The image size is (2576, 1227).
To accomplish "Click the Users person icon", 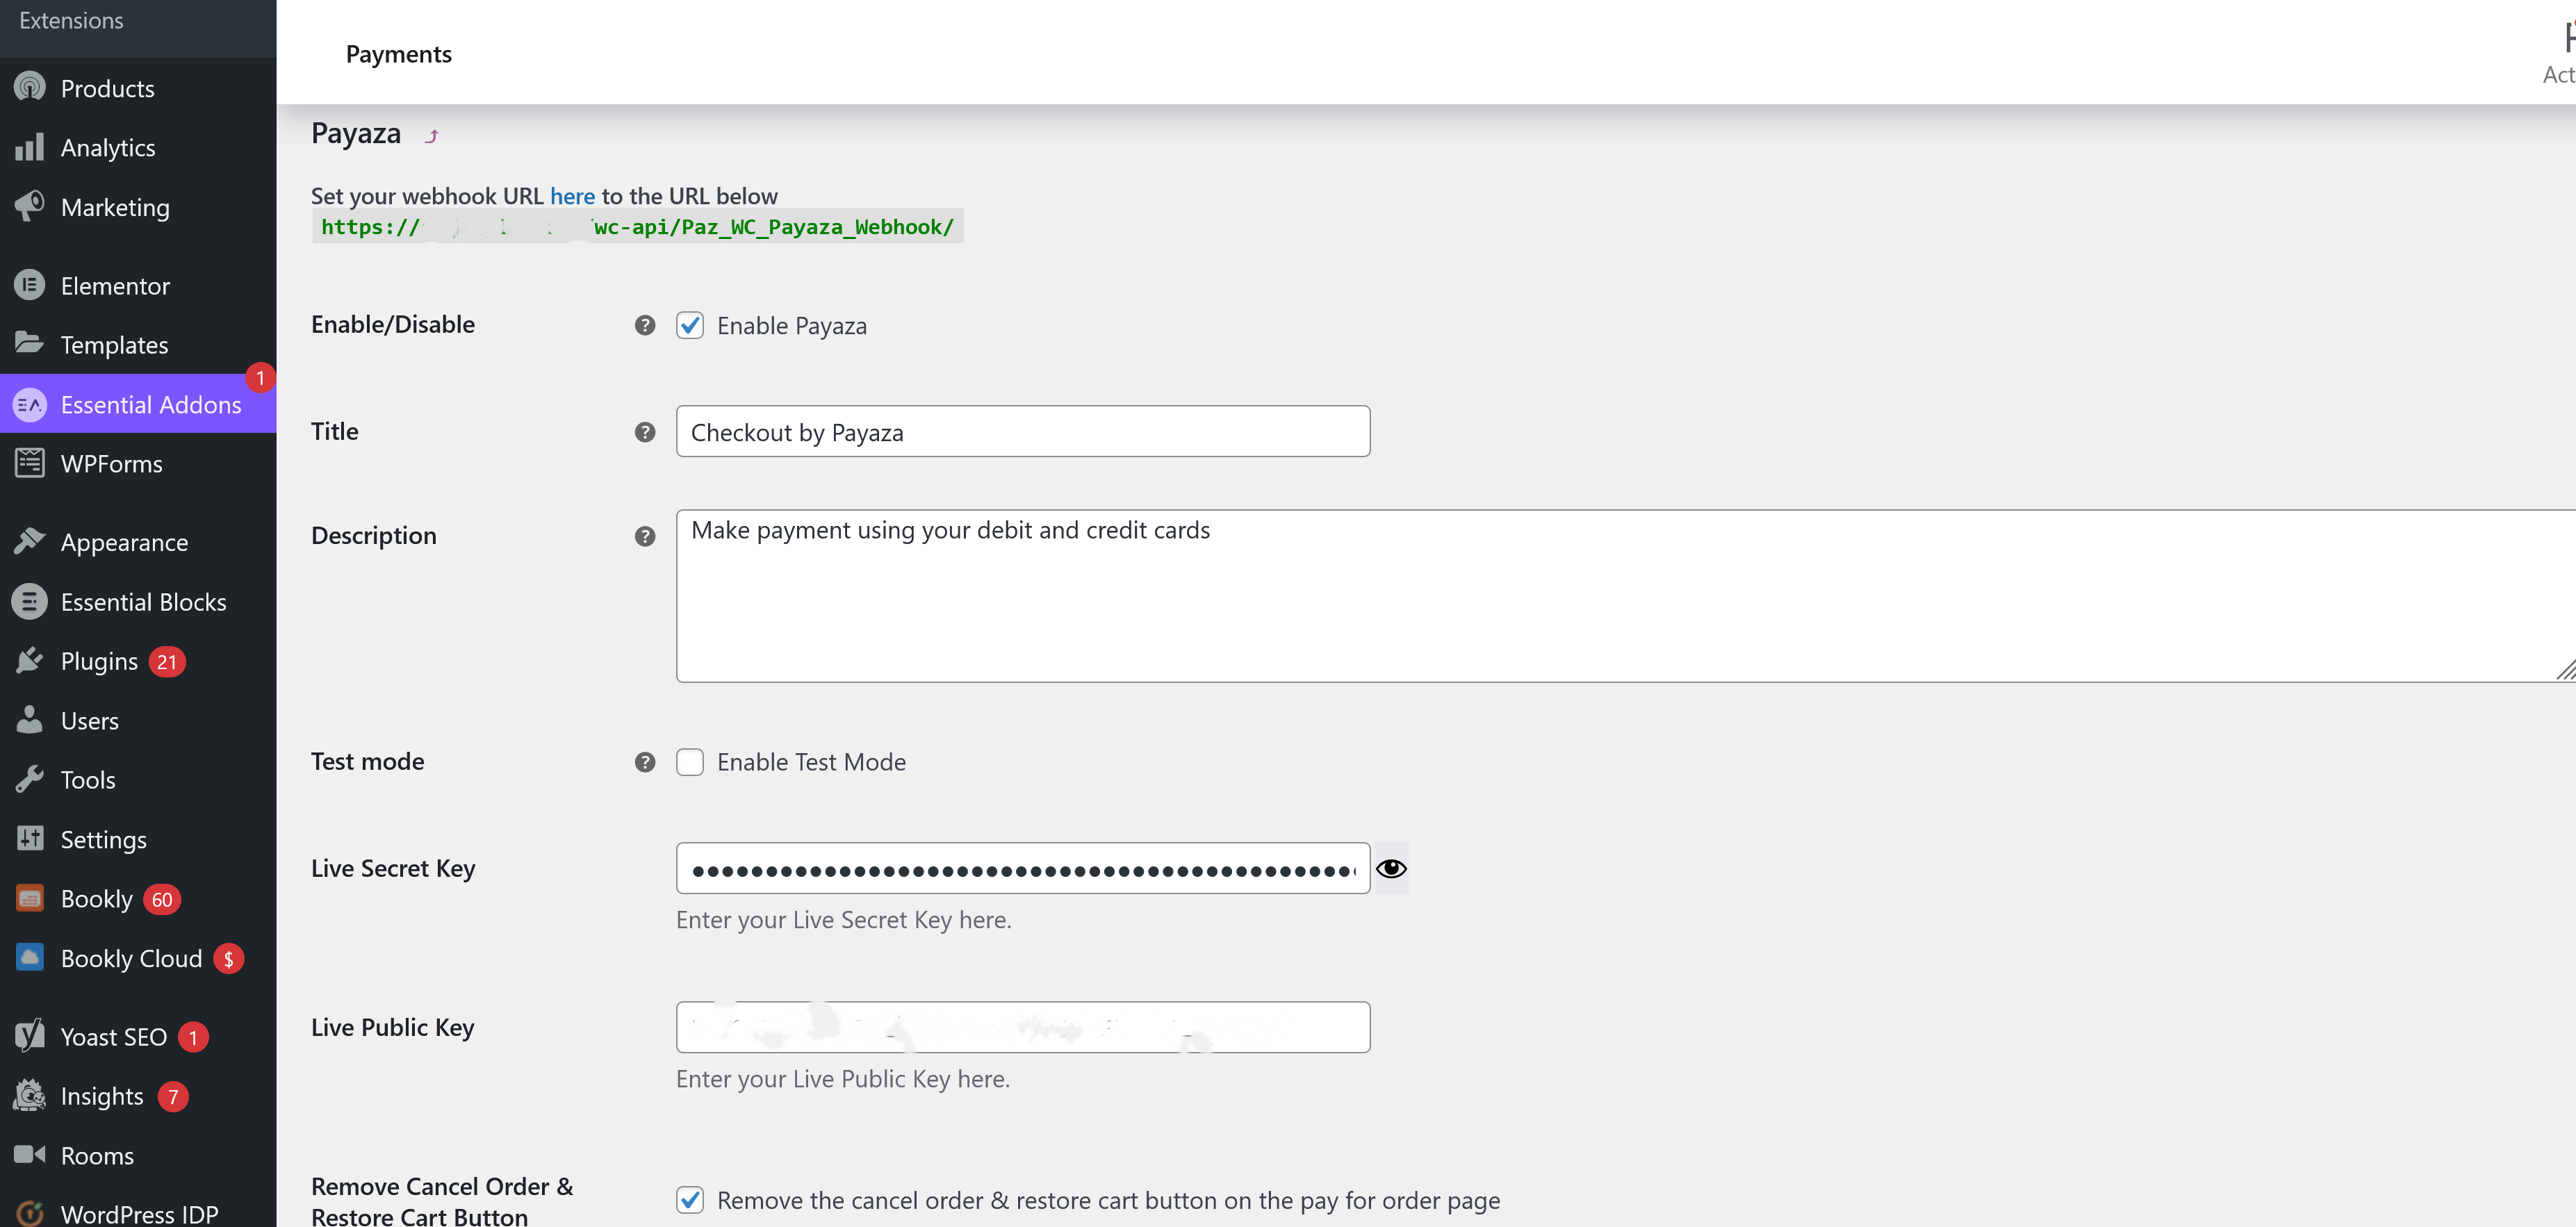I will coord(30,720).
